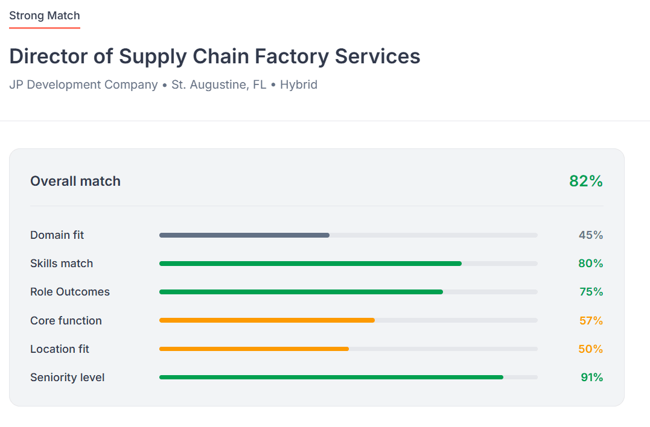
Task: Click JP Development Company name
Action: [x=83, y=84]
